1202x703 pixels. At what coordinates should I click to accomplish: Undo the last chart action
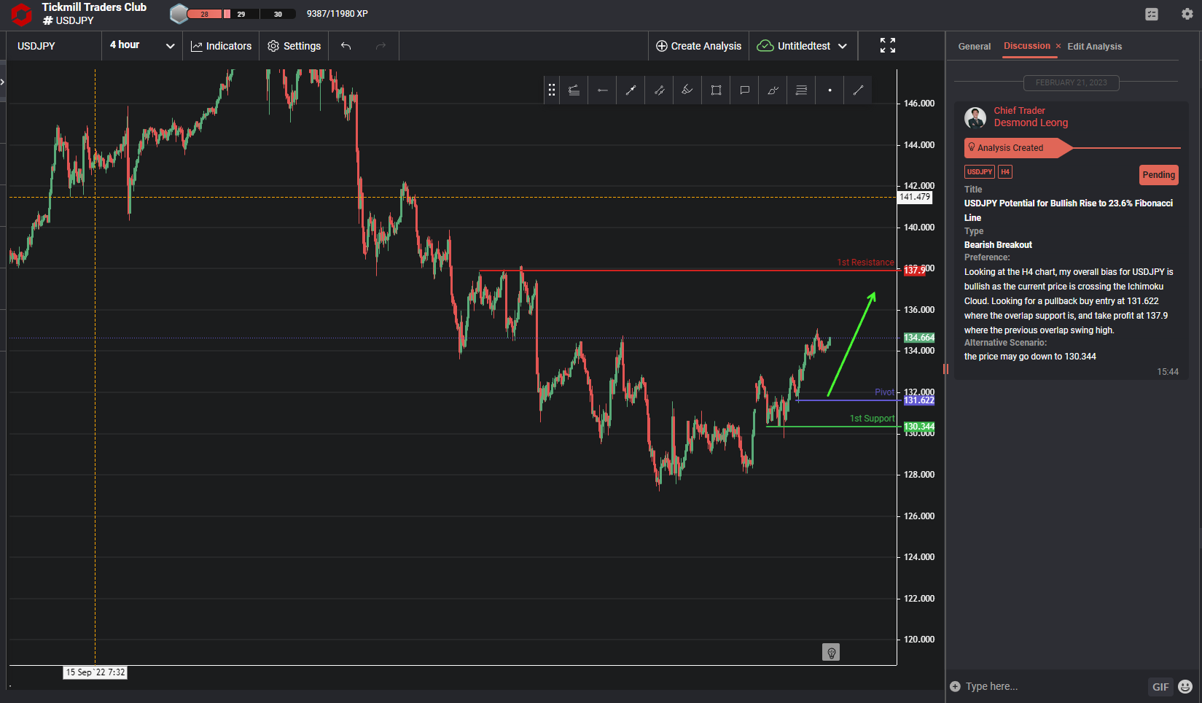[x=346, y=46]
